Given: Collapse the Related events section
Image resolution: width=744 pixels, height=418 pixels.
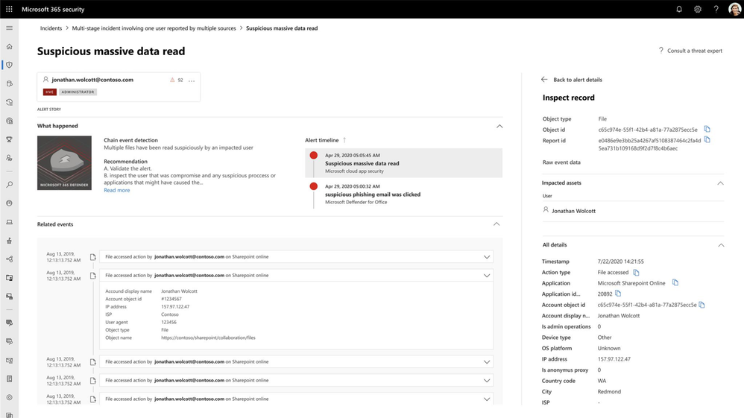Looking at the screenshot, I should [x=496, y=224].
